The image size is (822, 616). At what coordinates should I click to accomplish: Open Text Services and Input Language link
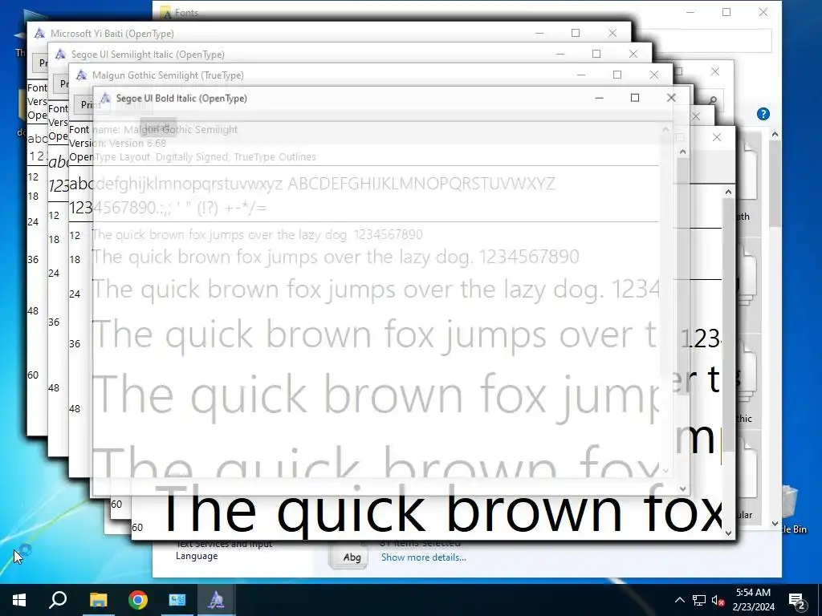tap(224, 549)
